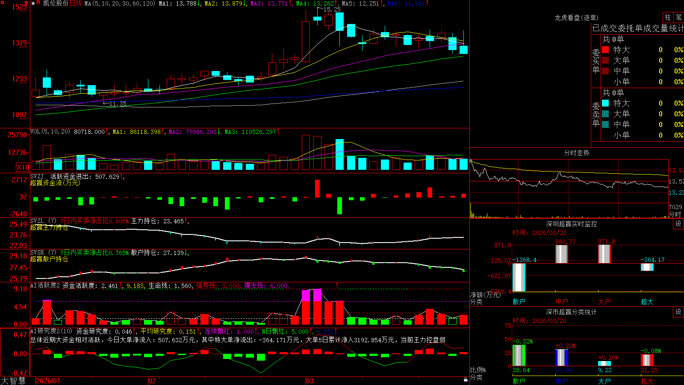
Task: Click the 03 month marker on the timeline
Action: (x=310, y=381)
